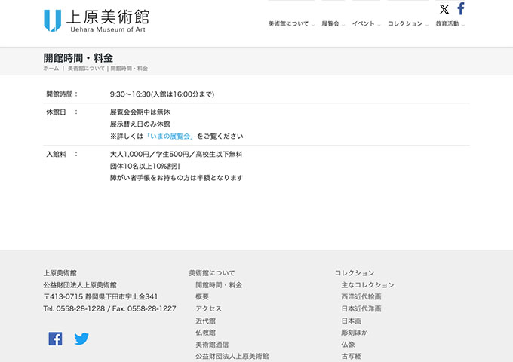Viewport: 513px width, 362px height.
Task: Open footer link 開館時間・料金
Action: 219,285
